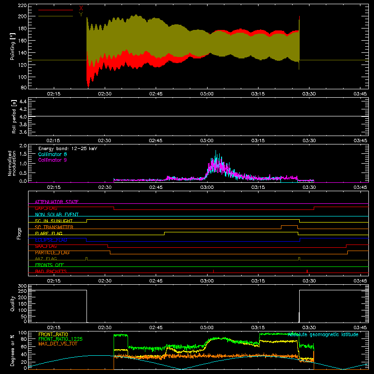Click the 80 value on the Pointing axis
The image size is (374, 374).
click(x=24, y=87)
